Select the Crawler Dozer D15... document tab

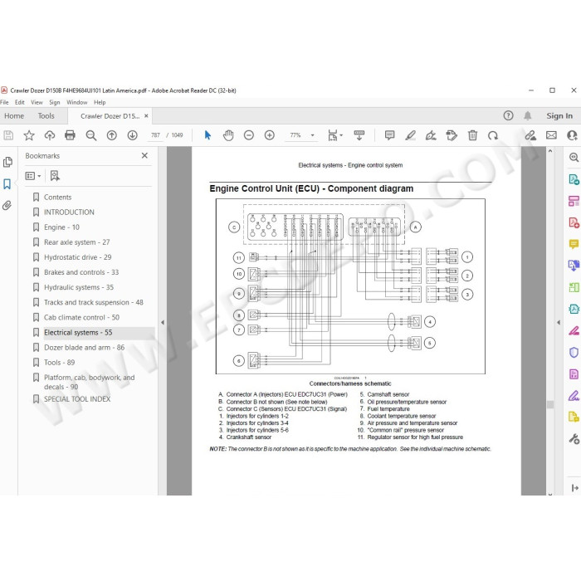coord(110,116)
